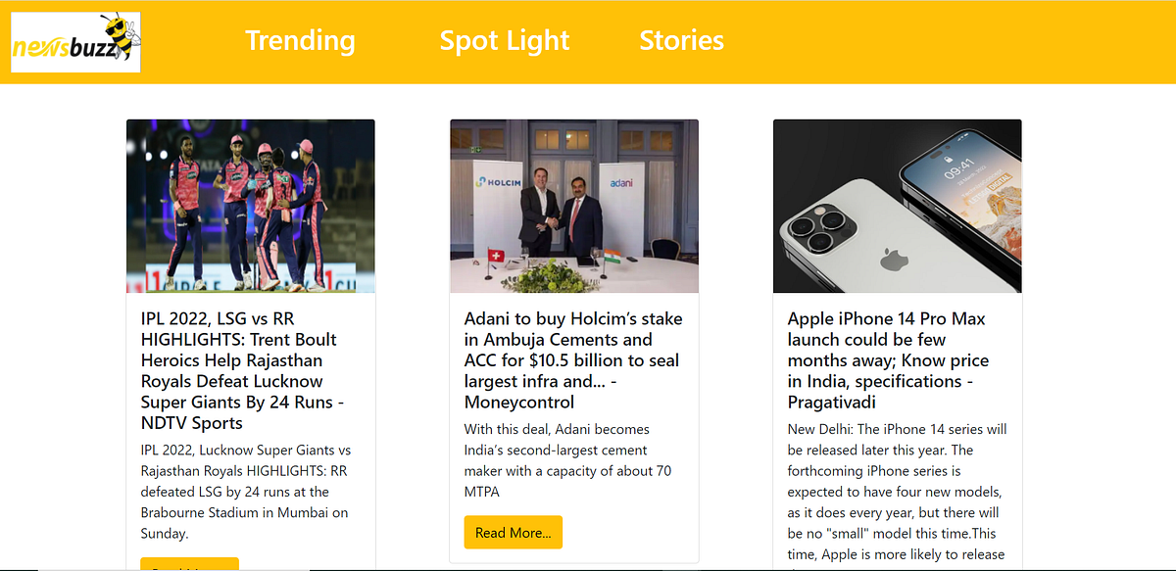Open the Stories section
This screenshot has height=571, width=1176.
(681, 41)
